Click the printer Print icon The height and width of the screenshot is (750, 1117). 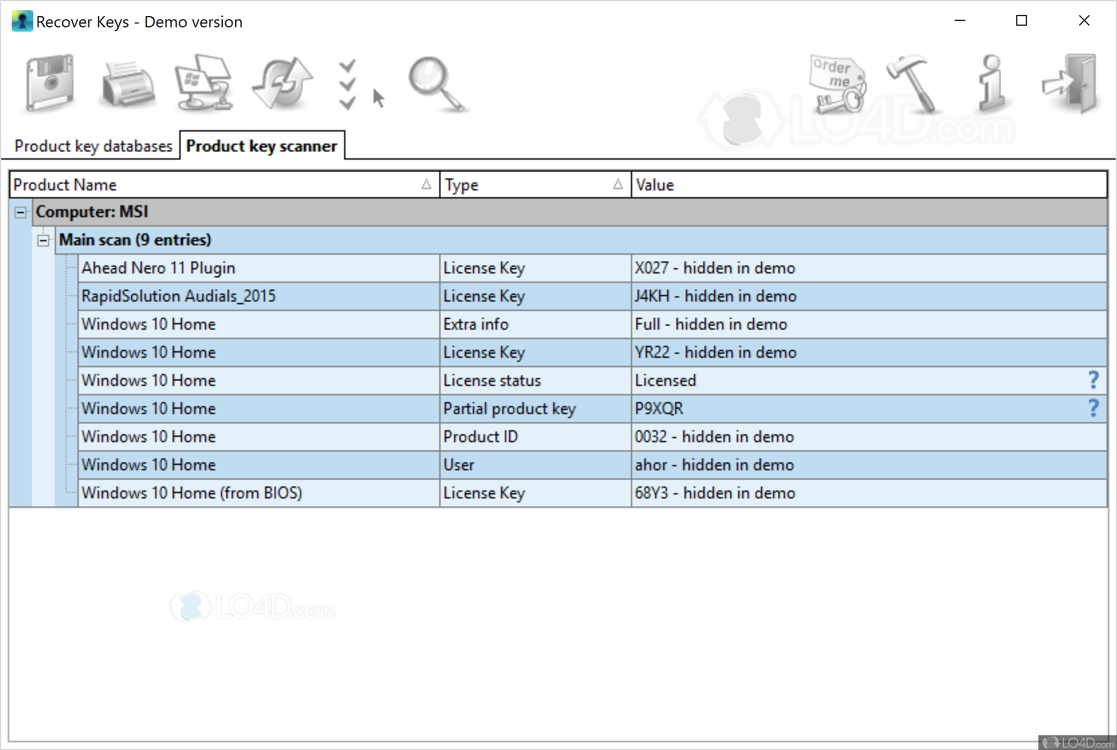point(128,84)
